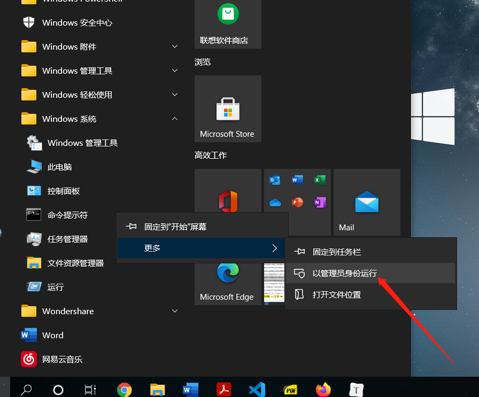Viewport: 479px width, 397px height.
Task: Click the Outlook icon in the Office folder tile
Action: click(275, 180)
